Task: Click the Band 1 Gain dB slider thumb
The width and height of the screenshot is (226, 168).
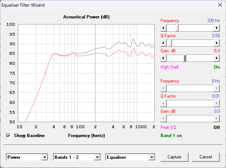Action: coord(185,58)
